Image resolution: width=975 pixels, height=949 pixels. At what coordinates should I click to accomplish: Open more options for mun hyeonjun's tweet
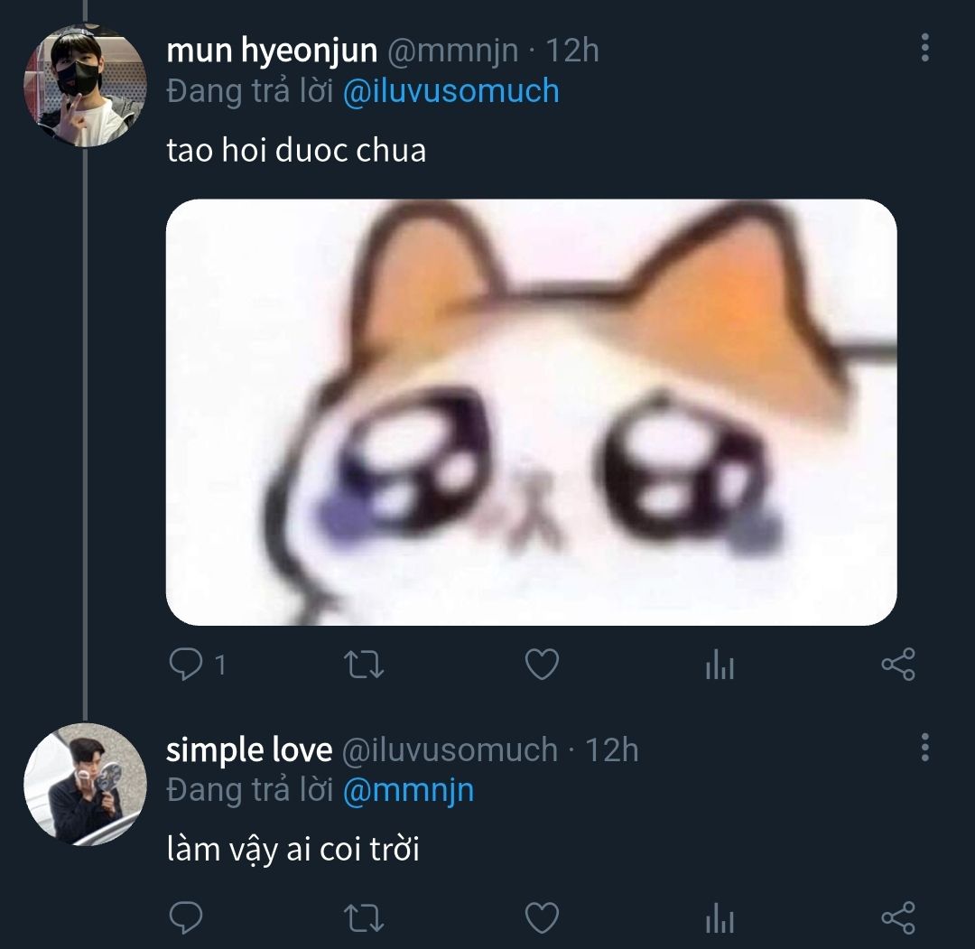pyautogui.click(x=924, y=49)
